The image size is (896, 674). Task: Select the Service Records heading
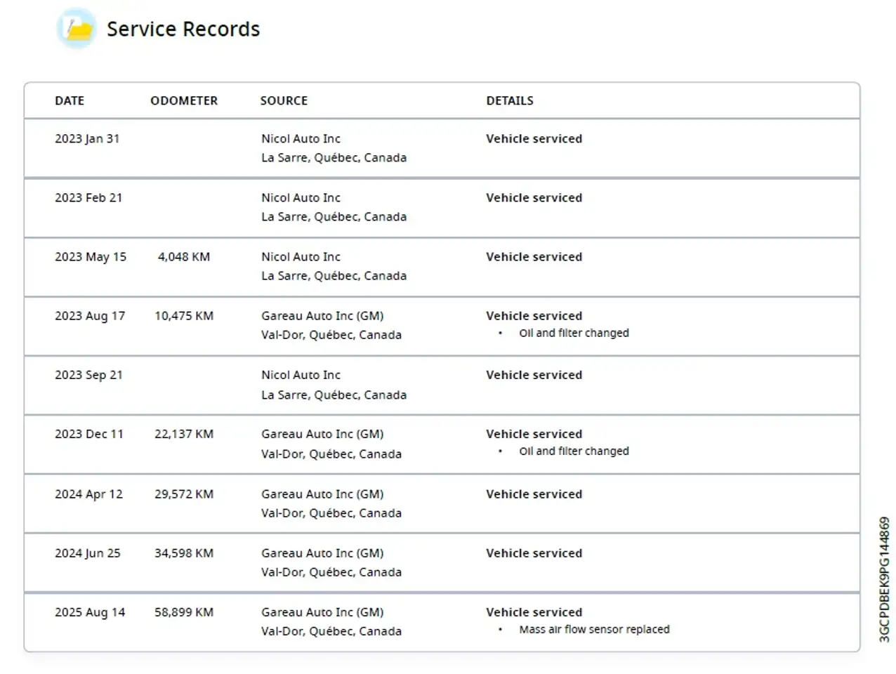[183, 29]
